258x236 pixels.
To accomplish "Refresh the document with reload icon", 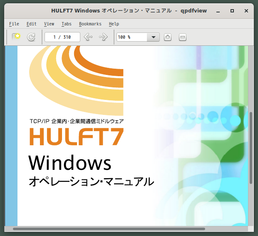I will 31,37.
